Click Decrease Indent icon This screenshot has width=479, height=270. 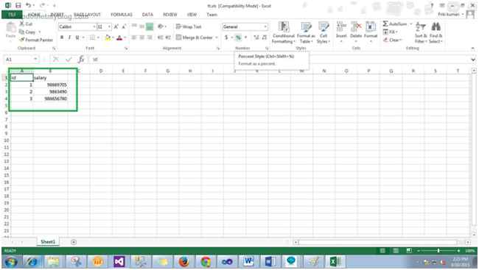pyautogui.click(x=161, y=38)
